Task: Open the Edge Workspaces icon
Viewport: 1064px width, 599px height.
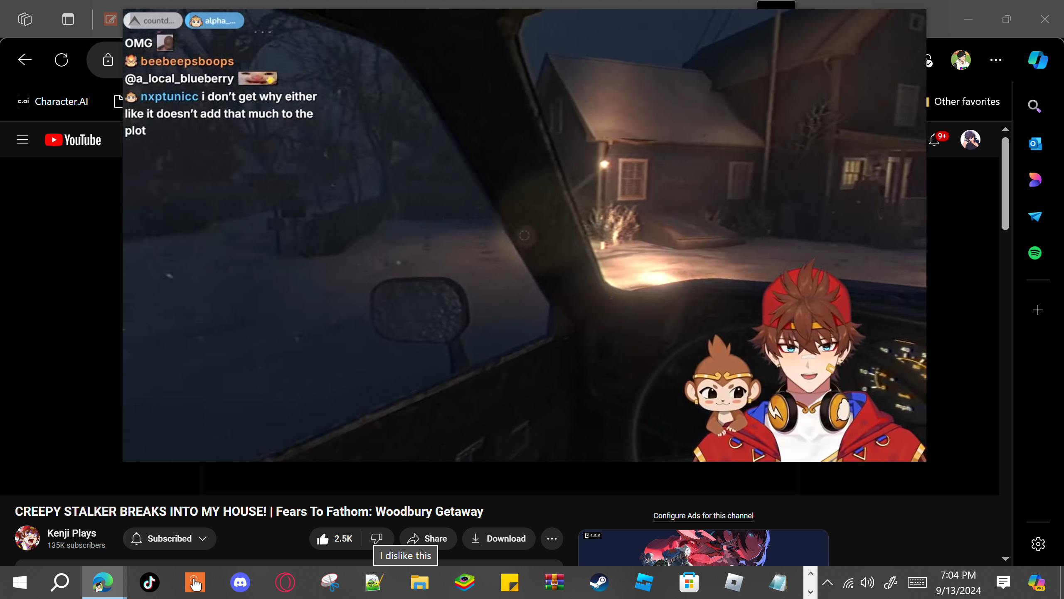Action: 25,19
